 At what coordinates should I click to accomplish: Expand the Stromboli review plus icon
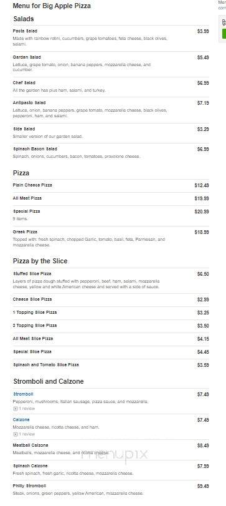click(x=15, y=409)
